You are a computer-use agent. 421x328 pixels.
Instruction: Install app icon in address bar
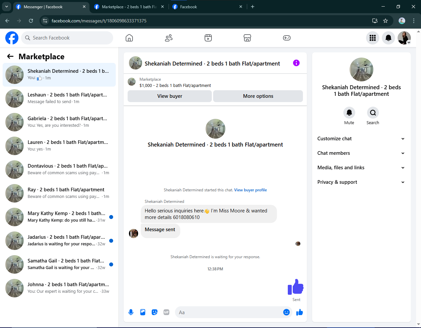[x=375, y=21]
